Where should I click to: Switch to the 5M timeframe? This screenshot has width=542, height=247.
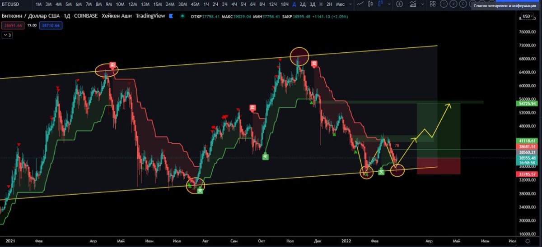(69, 4)
